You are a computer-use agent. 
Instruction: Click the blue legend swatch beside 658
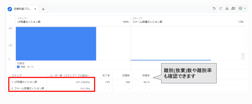18,67
